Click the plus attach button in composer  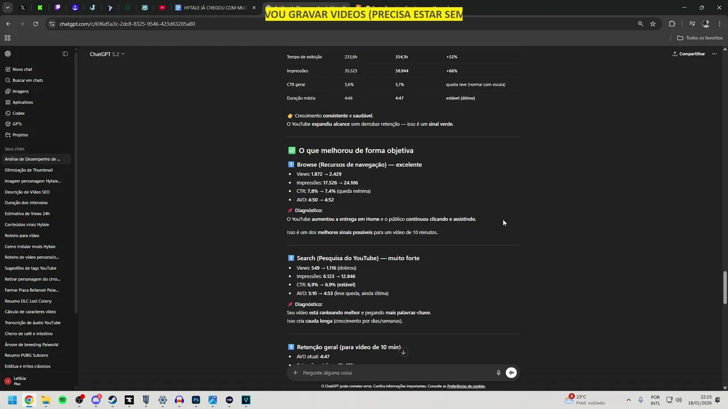[x=295, y=373]
